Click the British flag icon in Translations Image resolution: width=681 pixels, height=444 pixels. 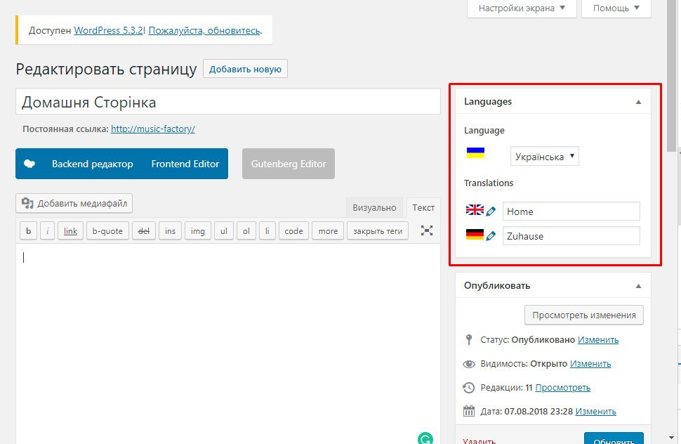pos(475,210)
